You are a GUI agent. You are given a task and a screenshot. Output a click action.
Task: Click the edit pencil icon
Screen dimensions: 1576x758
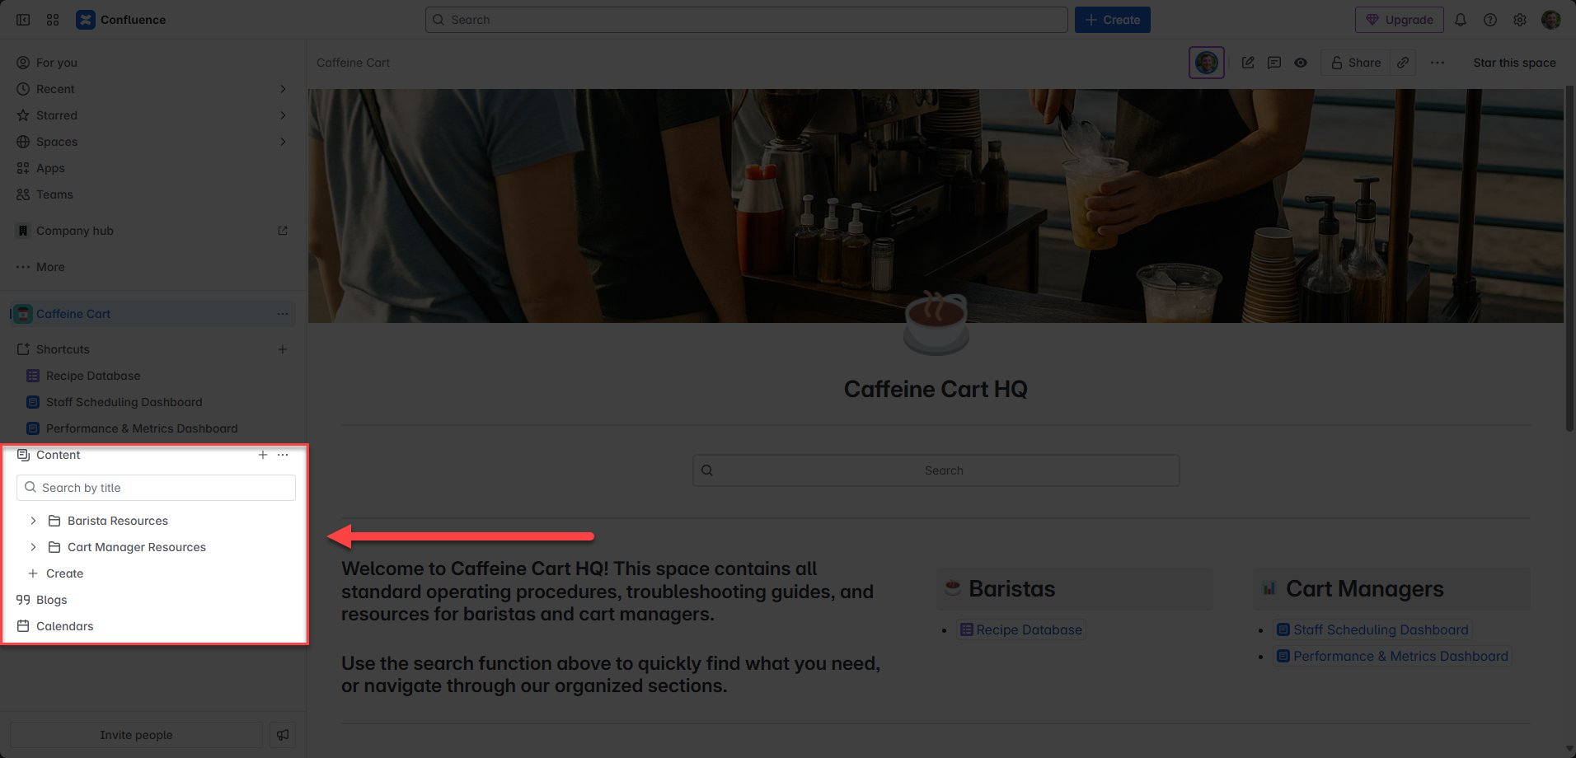click(x=1248, y=63)
